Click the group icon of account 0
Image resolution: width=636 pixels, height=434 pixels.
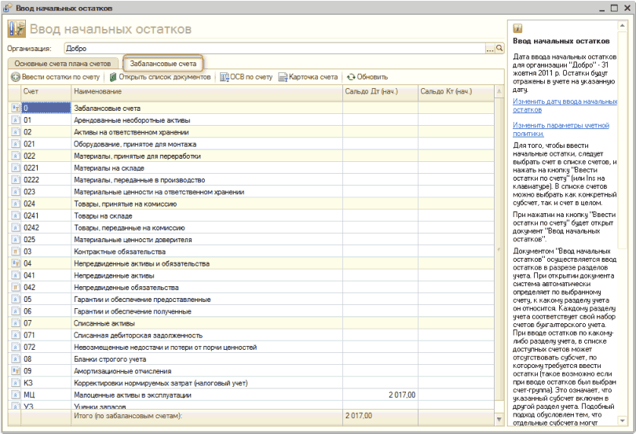[16, 108]
